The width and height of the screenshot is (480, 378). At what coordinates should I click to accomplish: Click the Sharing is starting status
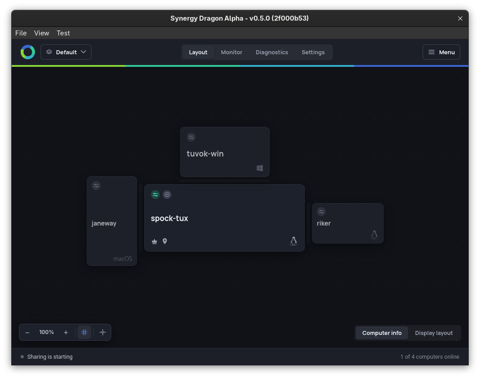point(50,357)
